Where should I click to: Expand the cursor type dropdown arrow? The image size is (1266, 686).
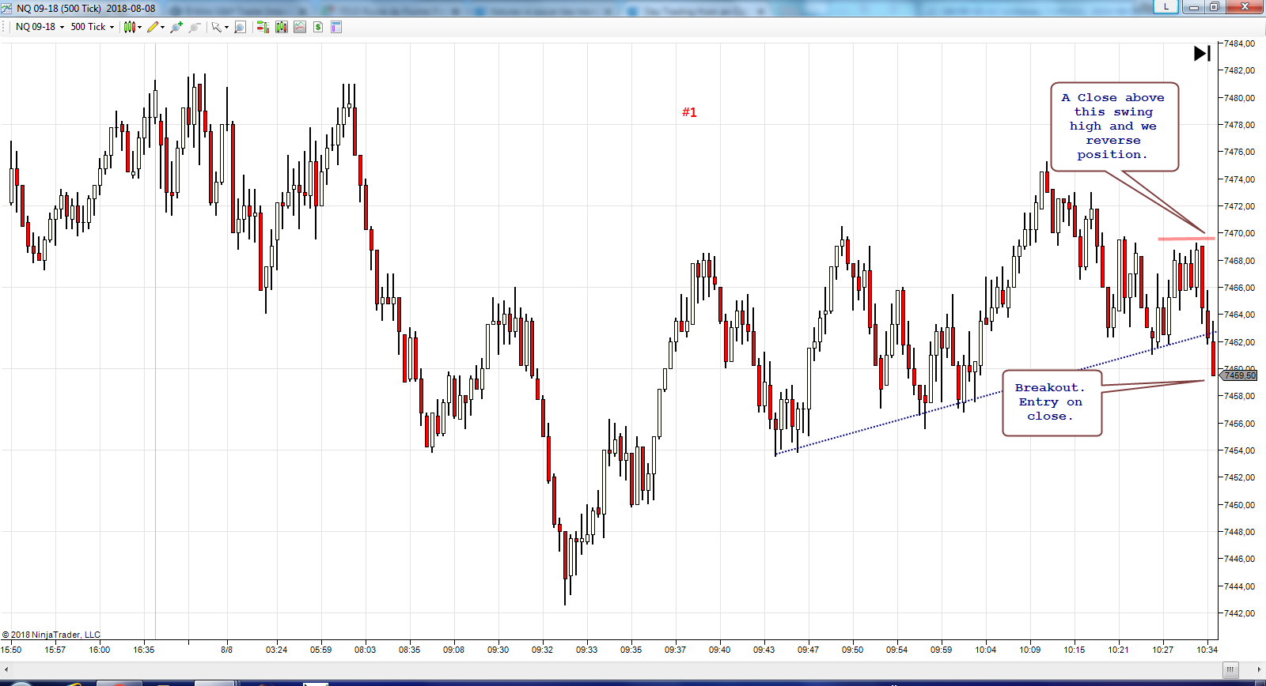click(x=226, y=27)
